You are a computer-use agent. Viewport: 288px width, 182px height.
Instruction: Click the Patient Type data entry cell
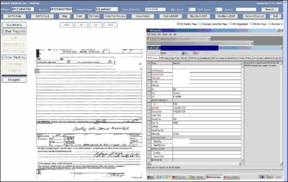pos(206,134)
